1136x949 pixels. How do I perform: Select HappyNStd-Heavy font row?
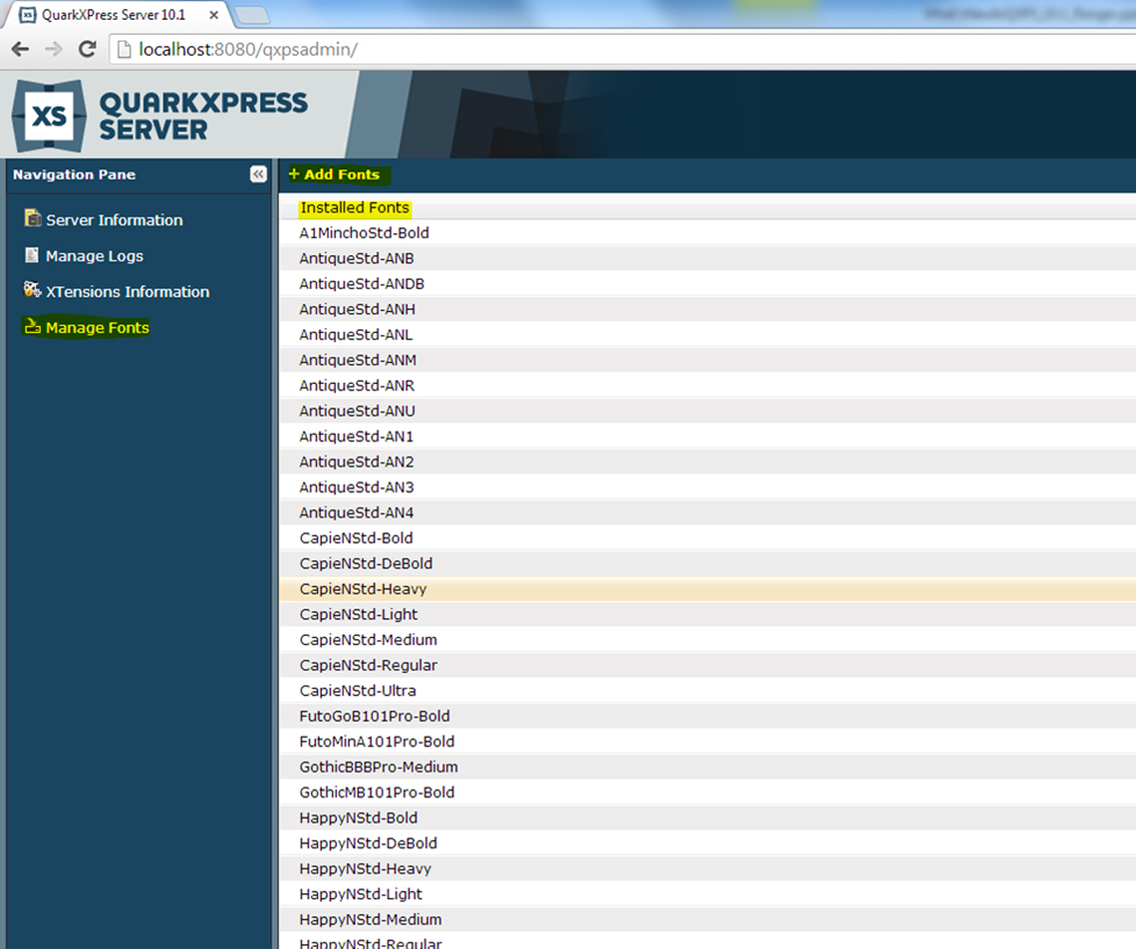708,868
